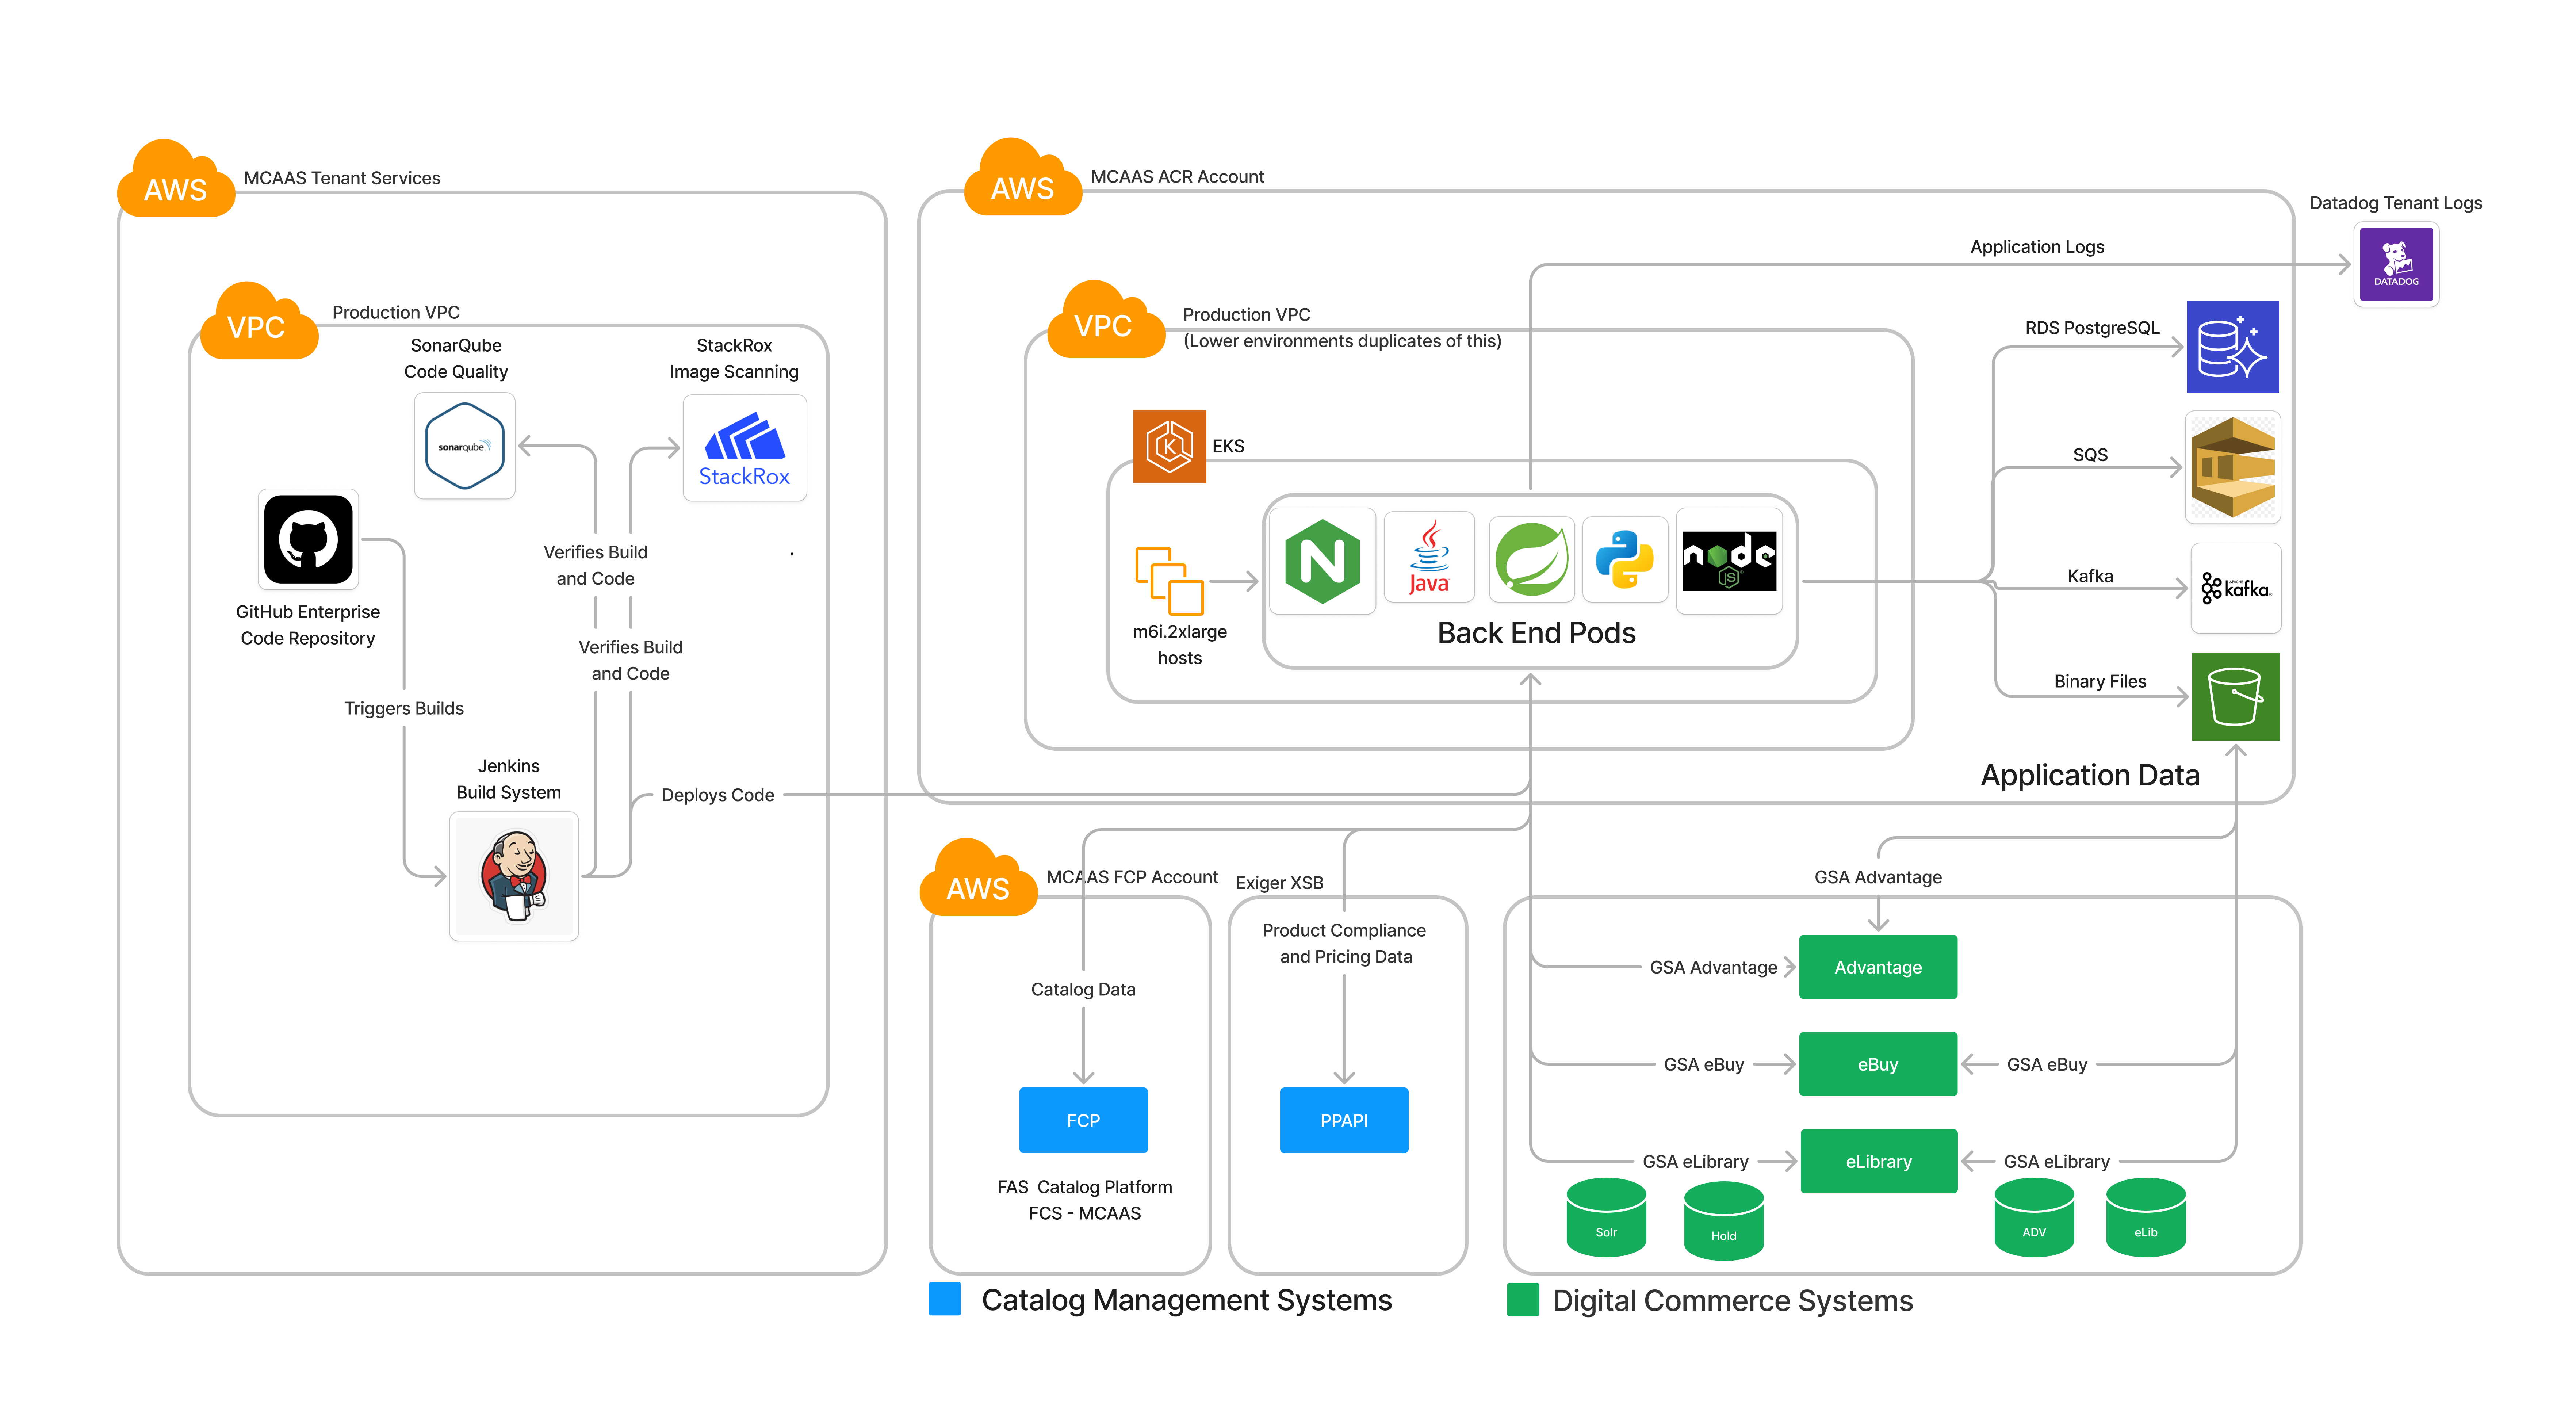Click the Binary Files label
The height and width of the screenshot is (1411, 2576).
pyautogui.click(x=2100, y=681)
